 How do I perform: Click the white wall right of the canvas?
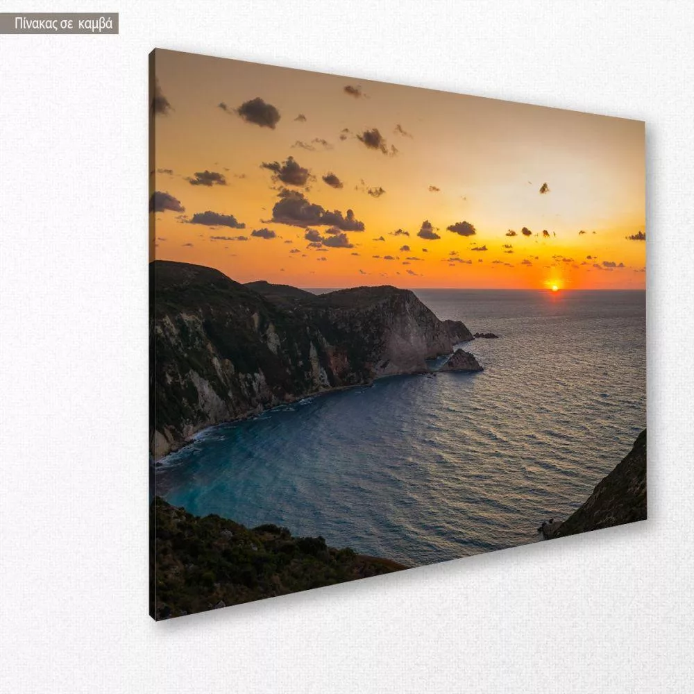coord(670,347)
